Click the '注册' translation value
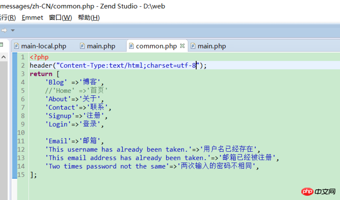This screenshot has width=340, height=200. (x=93, y=115)
